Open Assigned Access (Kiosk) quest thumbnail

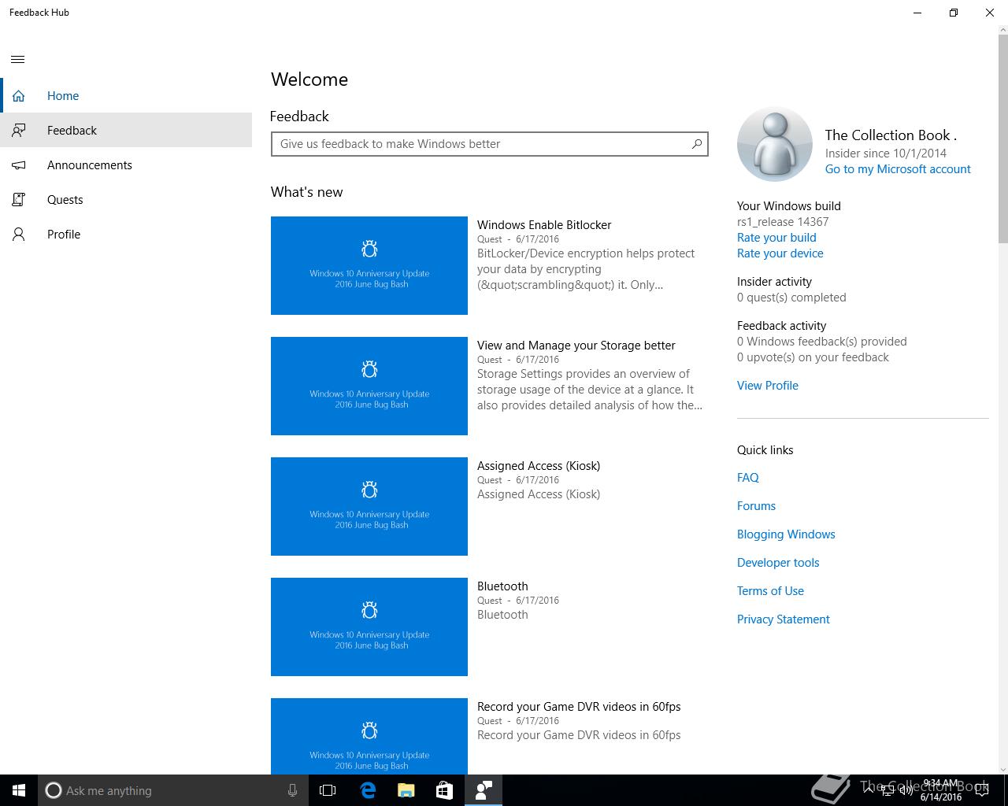click(369, 507)
